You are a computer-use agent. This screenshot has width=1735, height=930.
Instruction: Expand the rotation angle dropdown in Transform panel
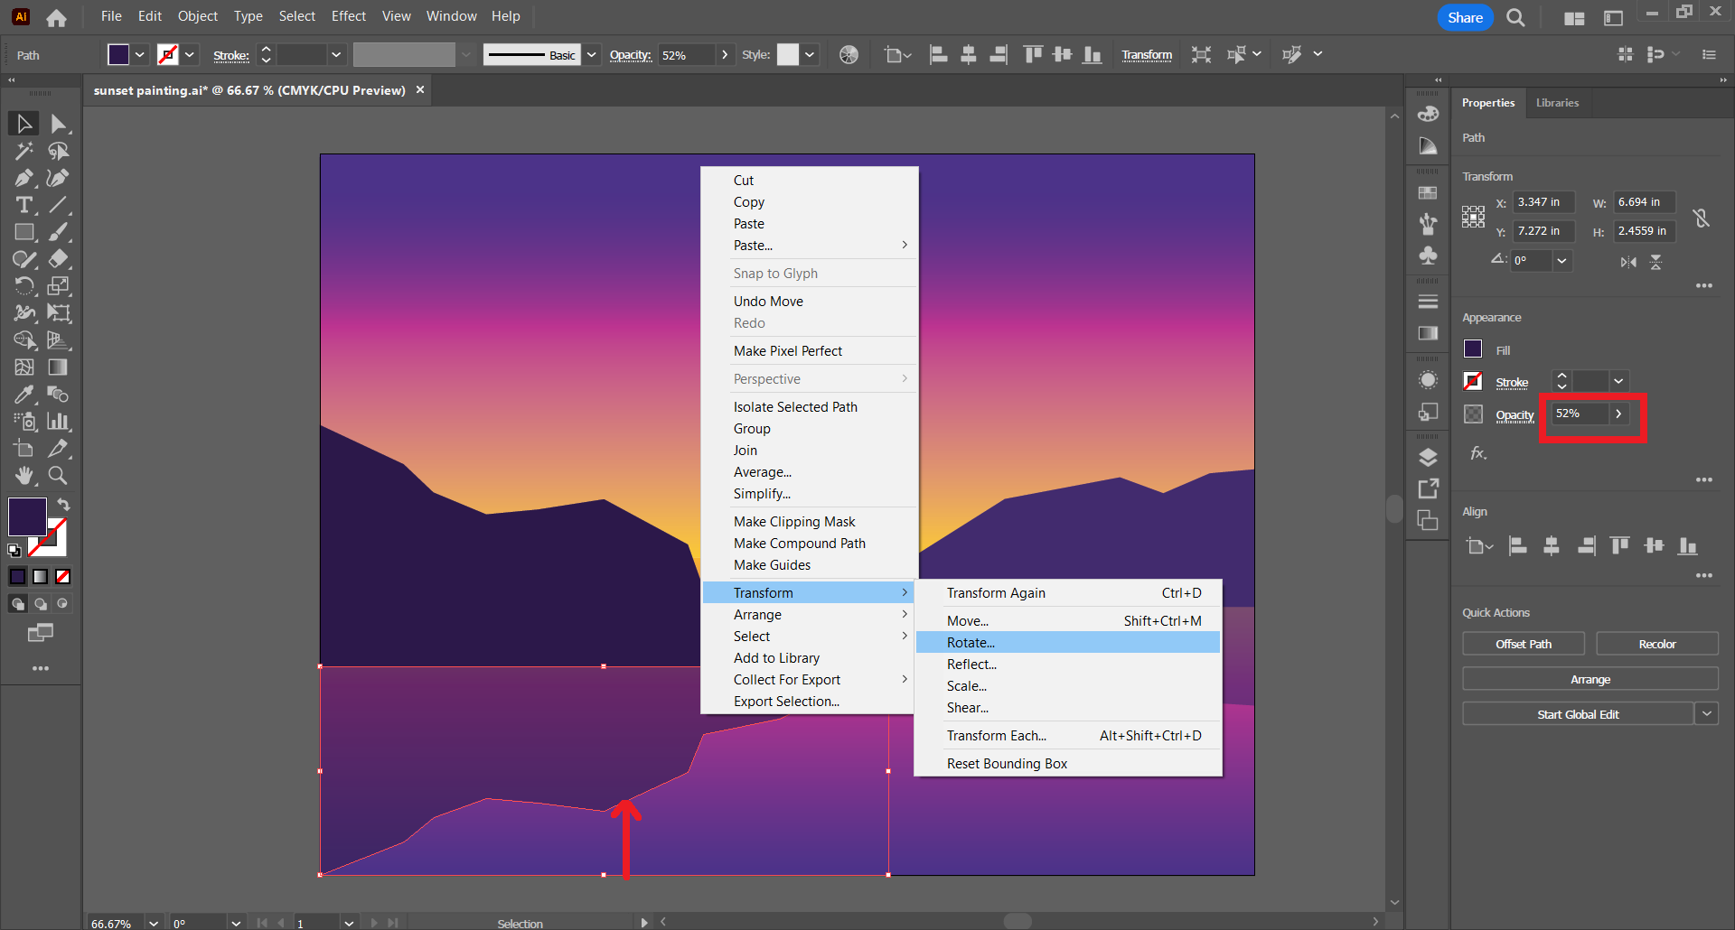(1561, 261)
